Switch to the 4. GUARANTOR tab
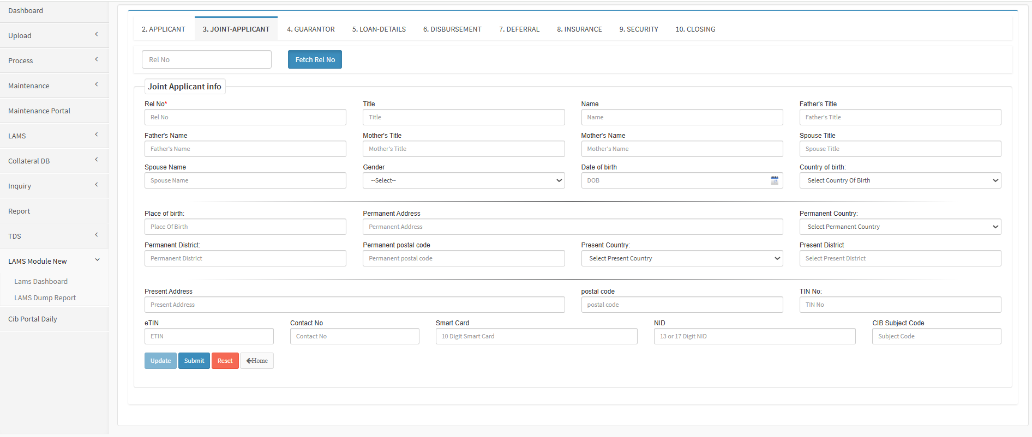1032x437 pixels. 310,29
